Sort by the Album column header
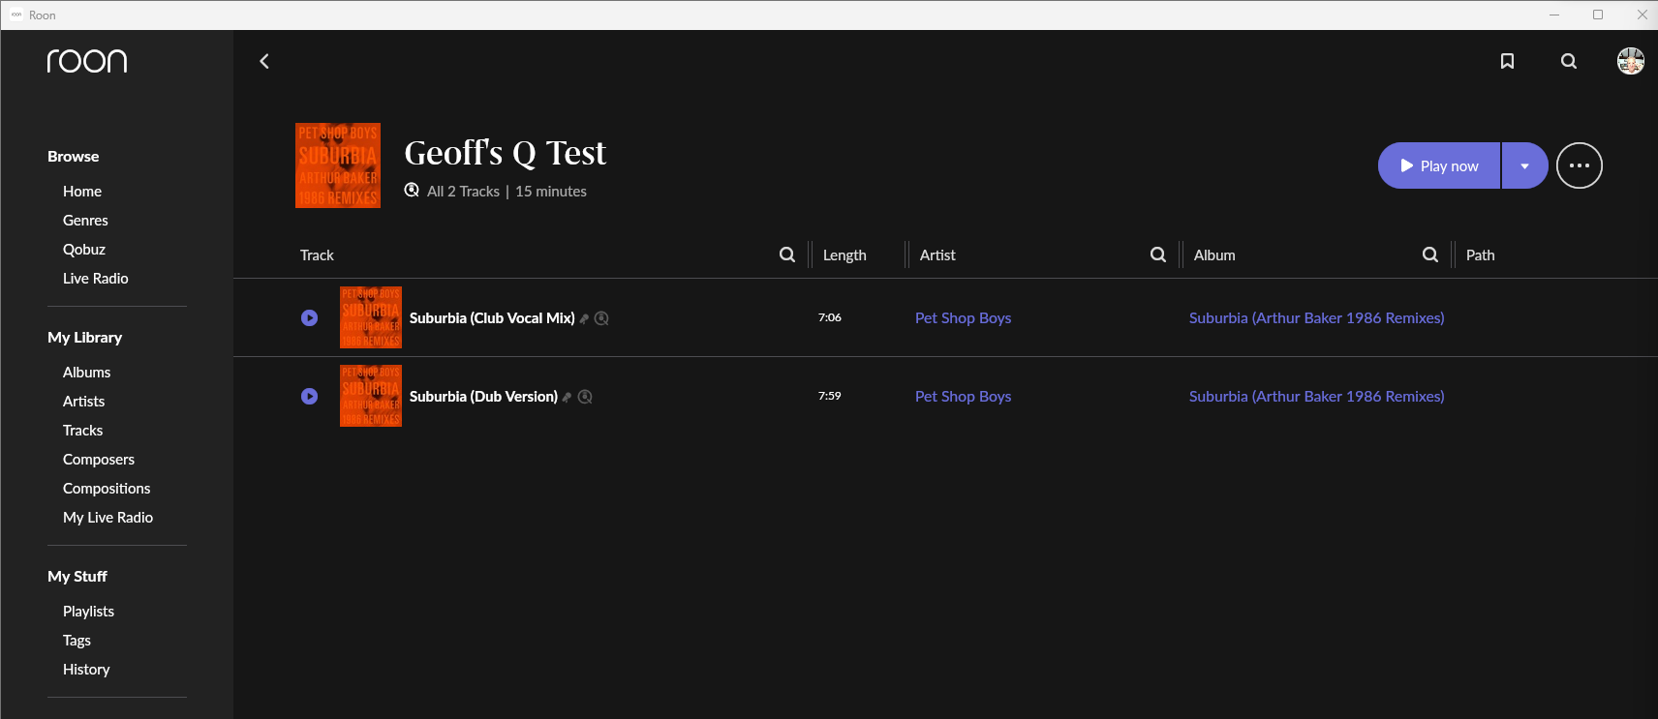 1214,255
